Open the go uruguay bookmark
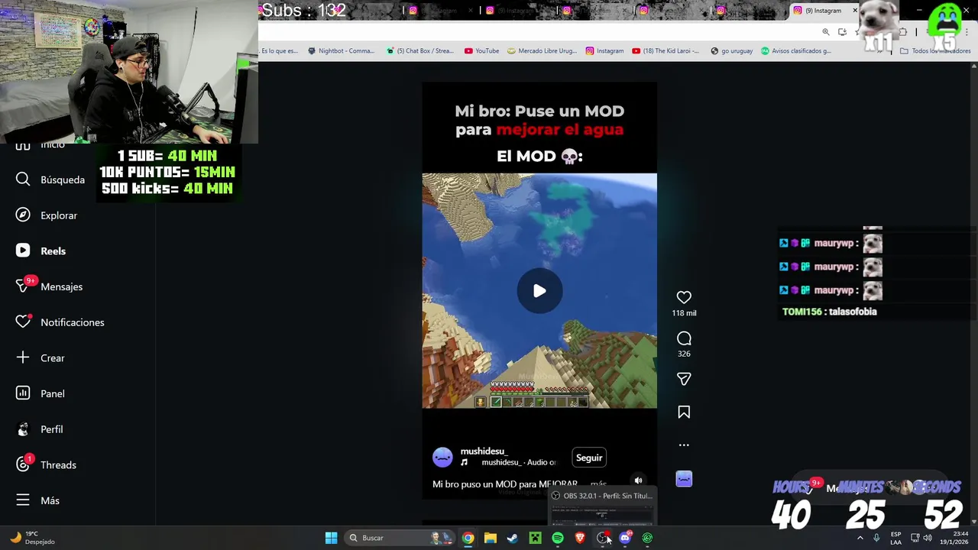The width and height of the screenshot is (978, 550). pos(731,51)
